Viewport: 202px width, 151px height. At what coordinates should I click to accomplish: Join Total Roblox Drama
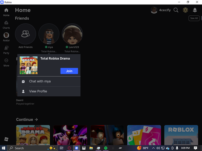tap(69, 71)
